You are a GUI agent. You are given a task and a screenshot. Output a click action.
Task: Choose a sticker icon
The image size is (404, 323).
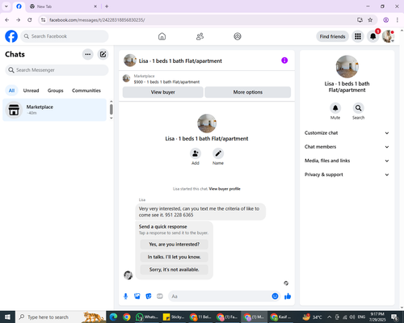(x=149, y=296)
